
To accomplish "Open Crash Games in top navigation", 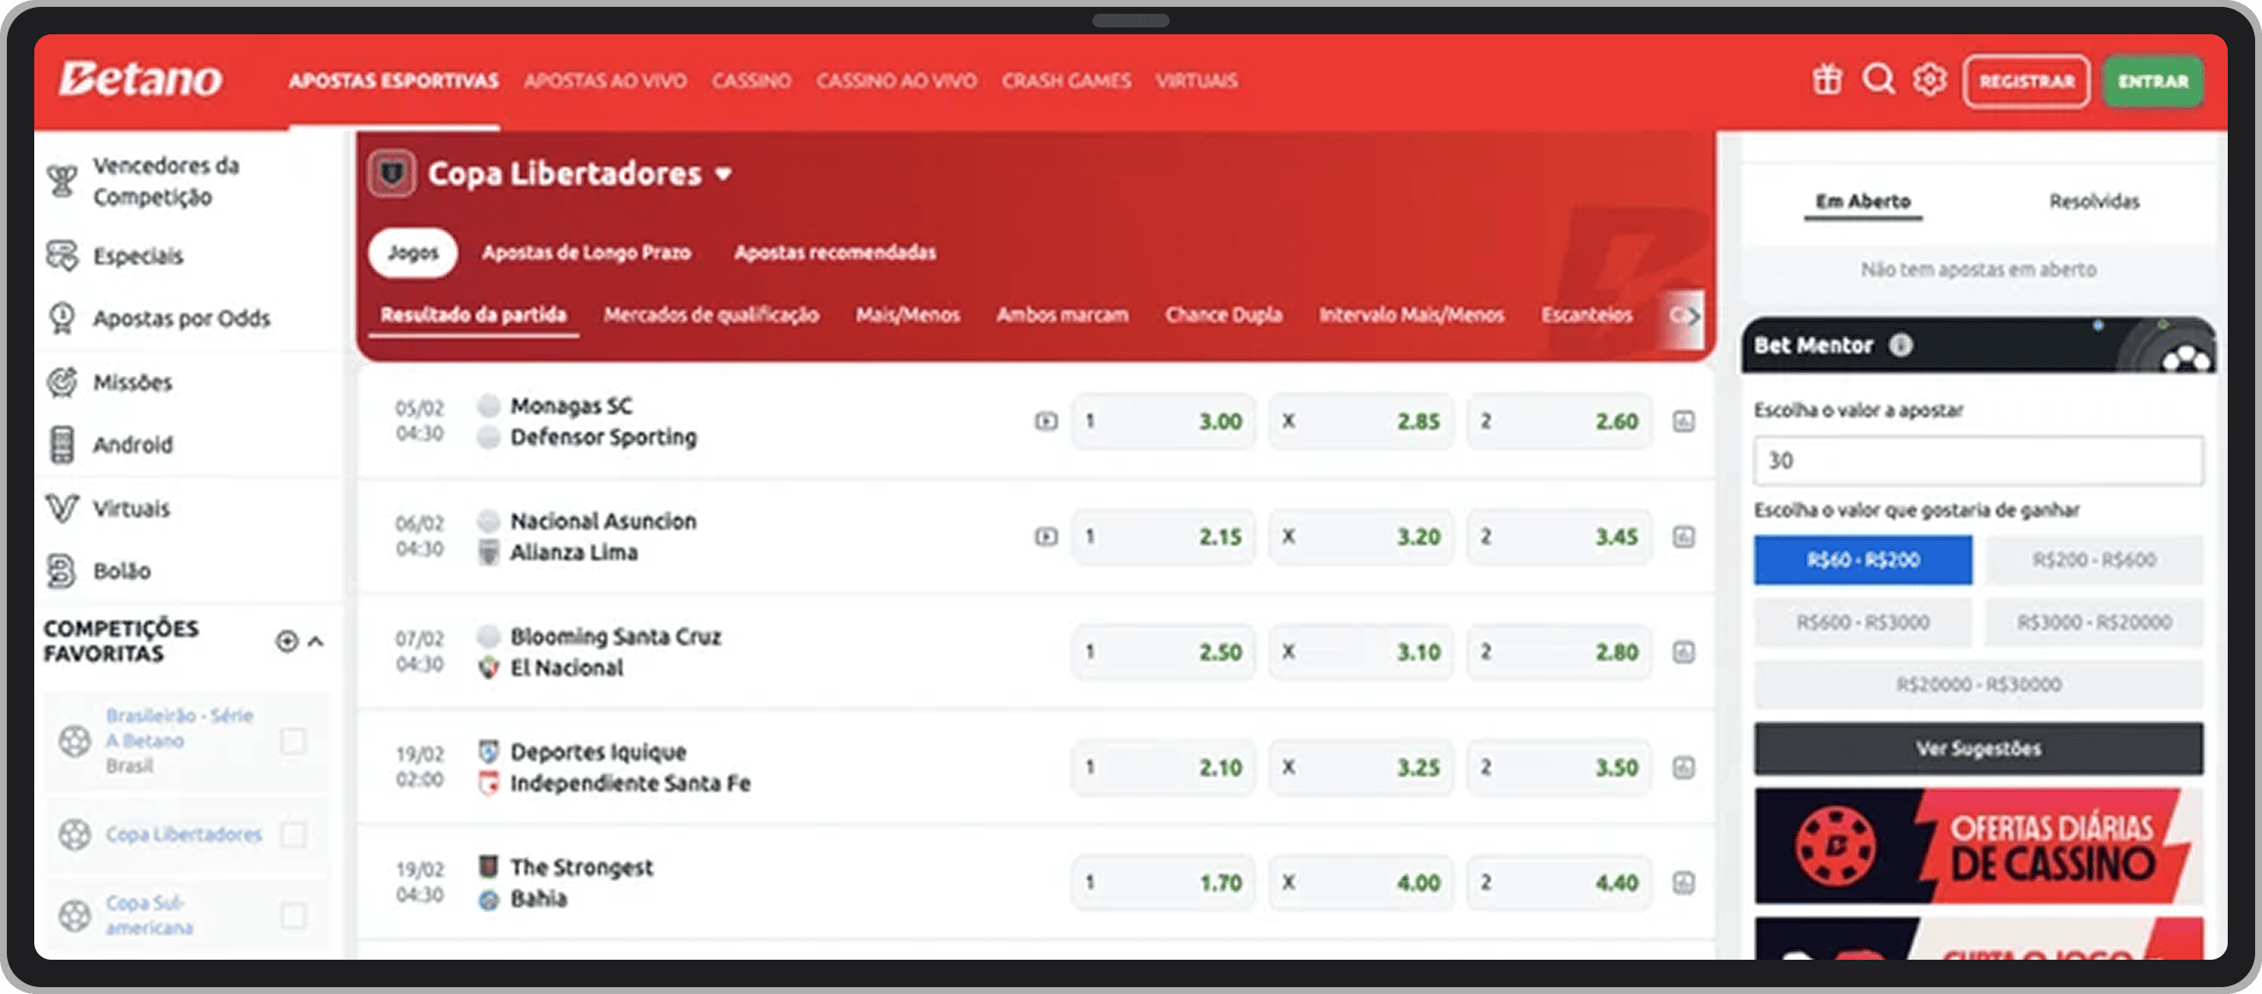I will point(1066,81).
